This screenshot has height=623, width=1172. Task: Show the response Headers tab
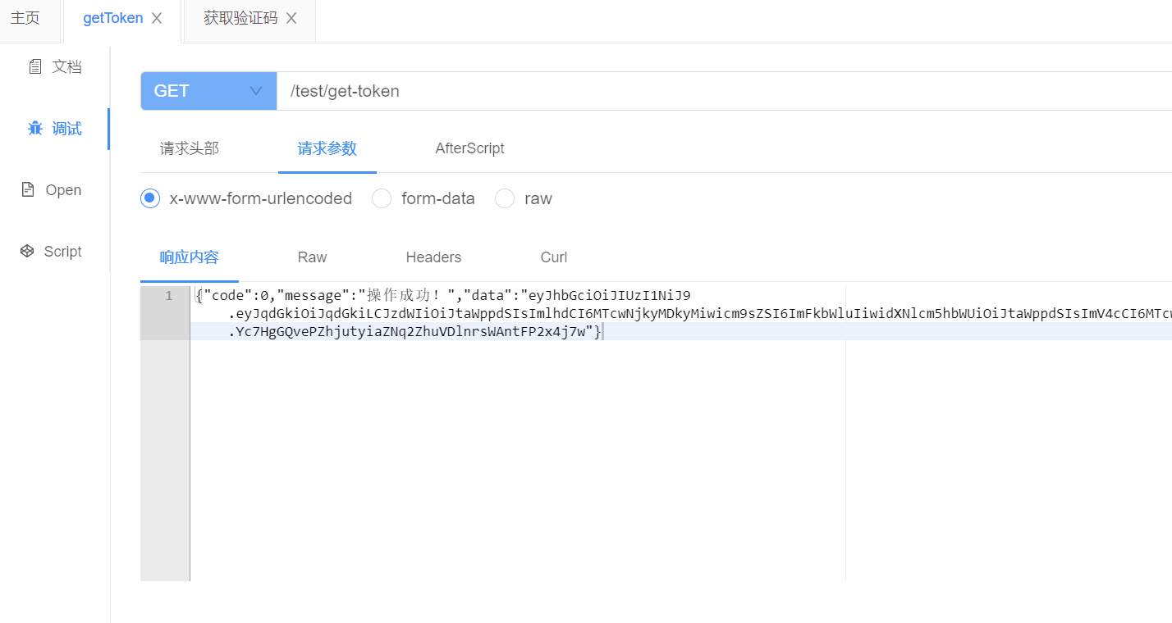pyautogui.click(x=433, y=257)
